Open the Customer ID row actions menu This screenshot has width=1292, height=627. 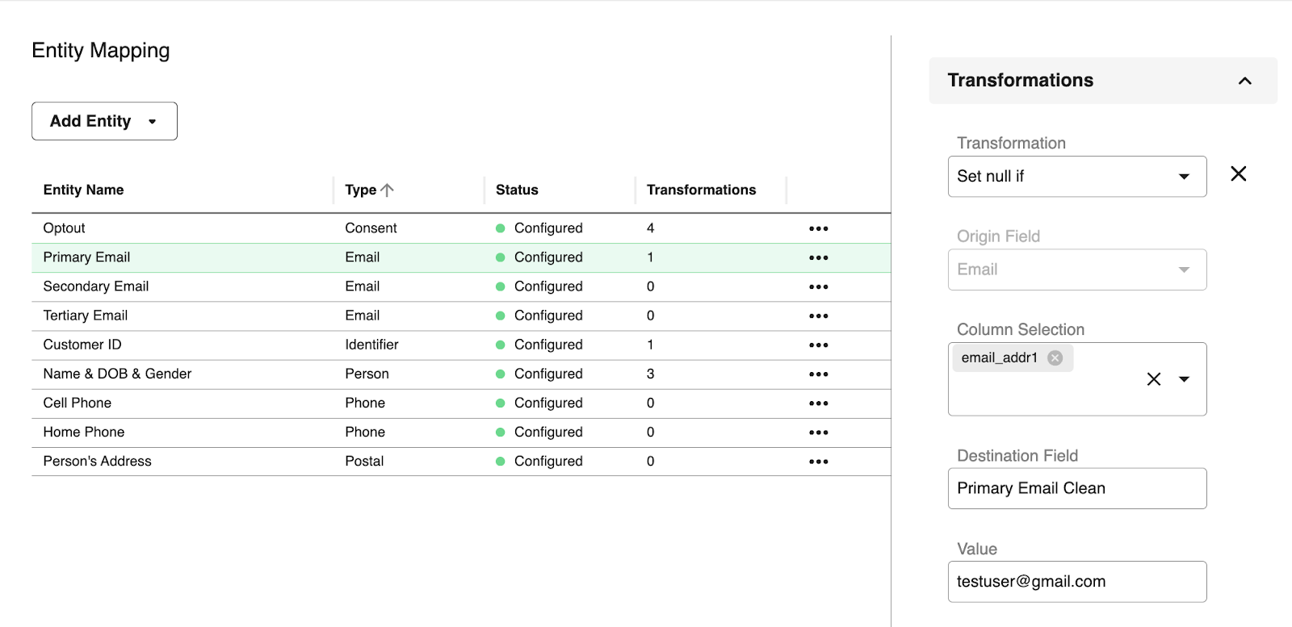818,345
